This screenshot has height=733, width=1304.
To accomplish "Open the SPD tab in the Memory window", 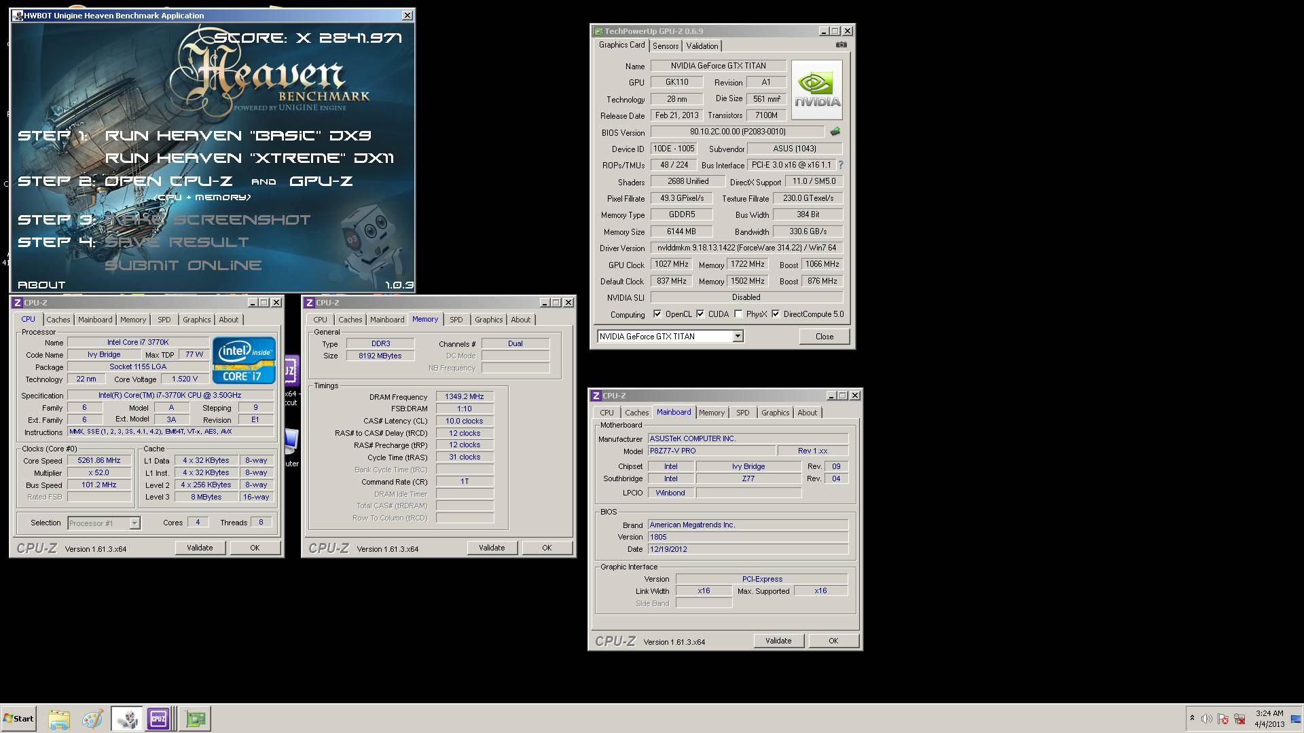I will point(456,320).
